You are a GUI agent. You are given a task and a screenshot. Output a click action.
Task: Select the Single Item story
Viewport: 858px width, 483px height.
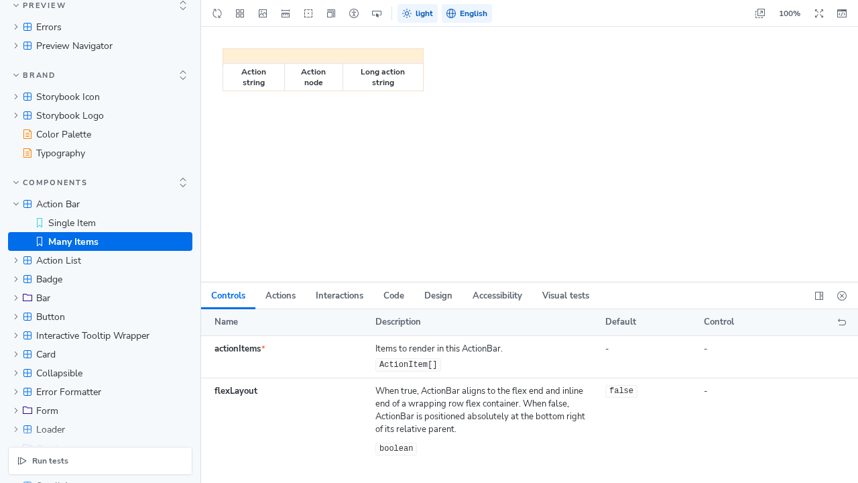pos(100,223)
